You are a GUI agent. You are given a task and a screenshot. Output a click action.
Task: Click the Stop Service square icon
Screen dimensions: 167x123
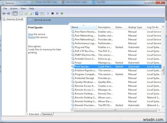[x=53, y=13]
